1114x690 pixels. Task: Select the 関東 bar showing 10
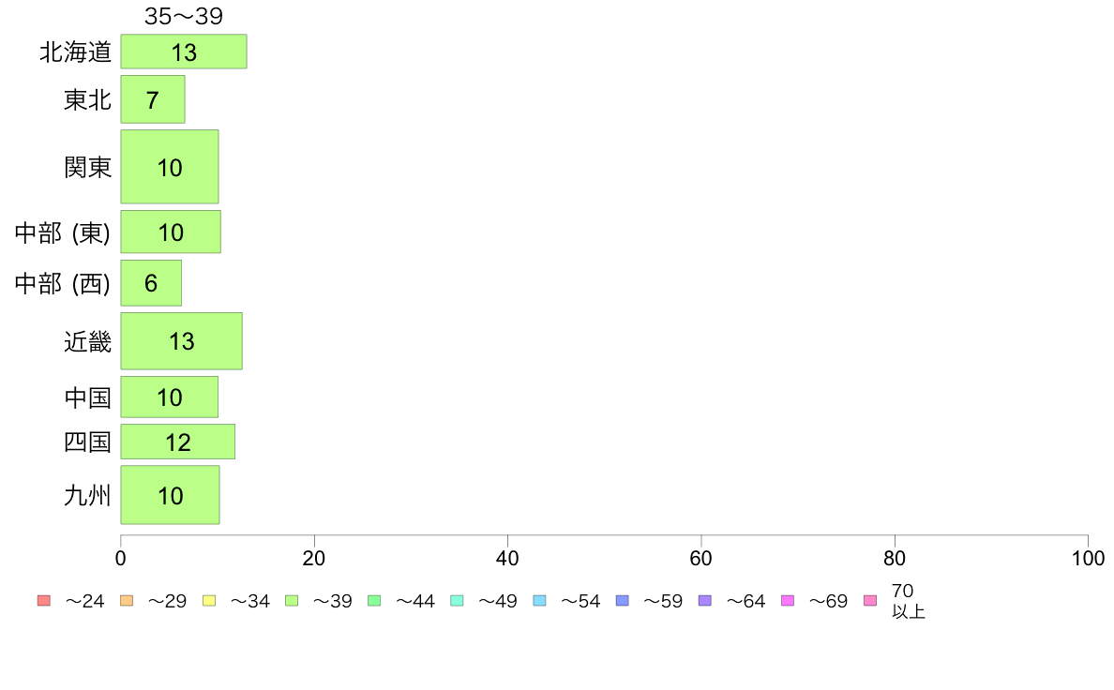pyautogui.click(x=170, y=167)
